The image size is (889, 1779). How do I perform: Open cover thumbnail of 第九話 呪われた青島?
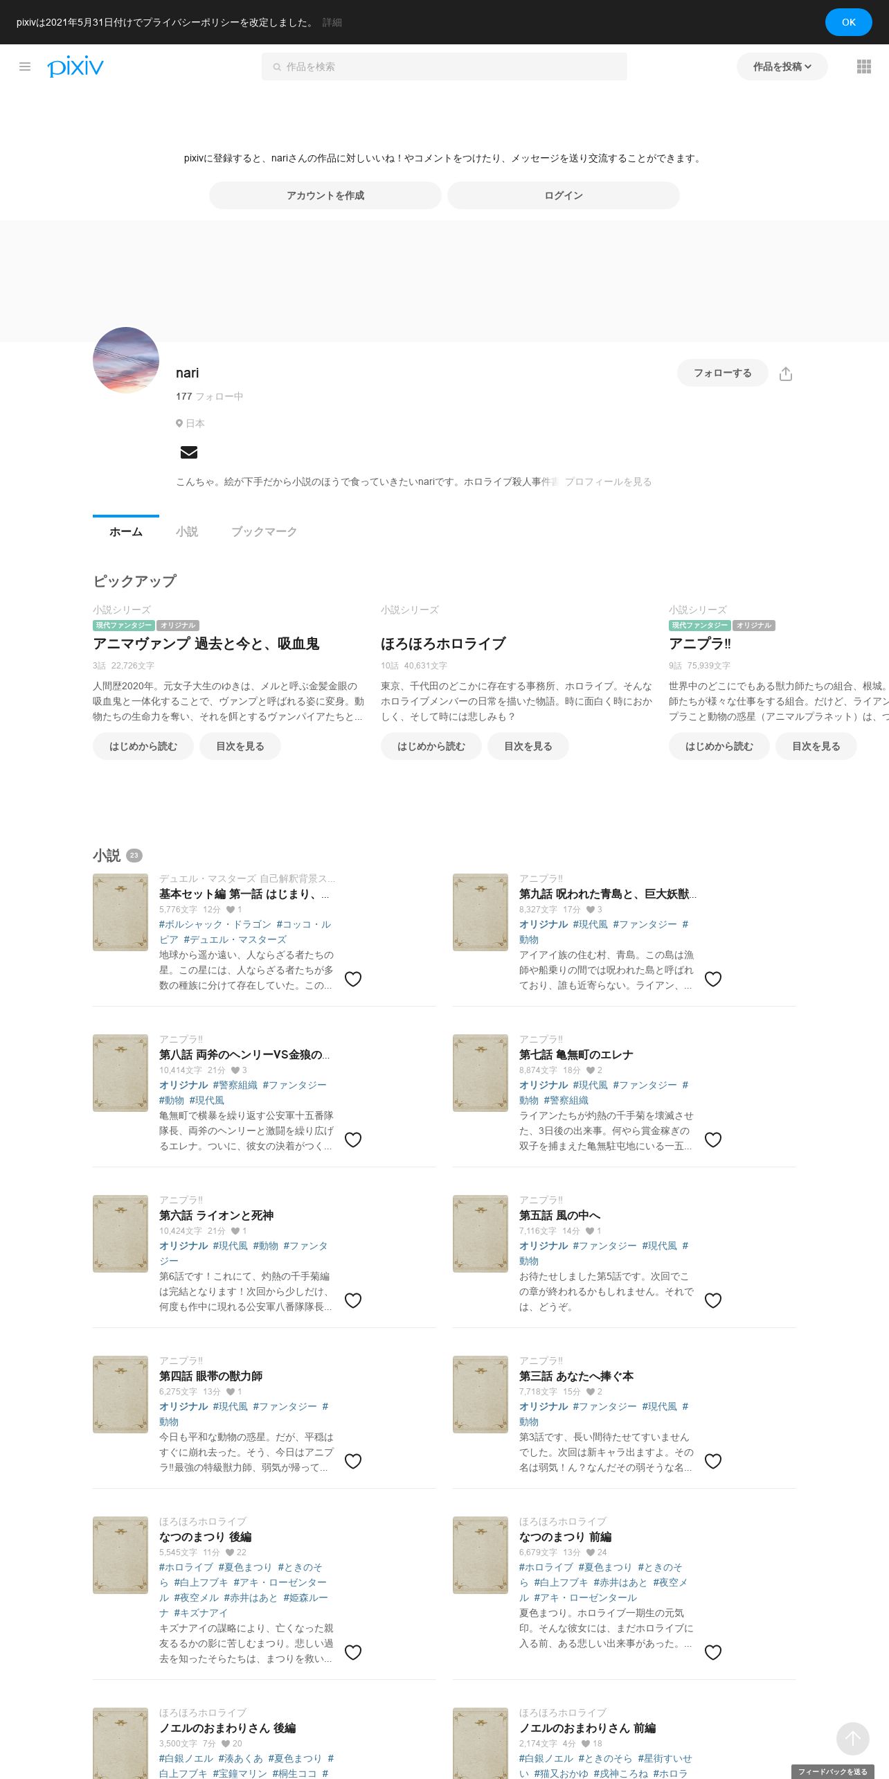tap(481, 912)
